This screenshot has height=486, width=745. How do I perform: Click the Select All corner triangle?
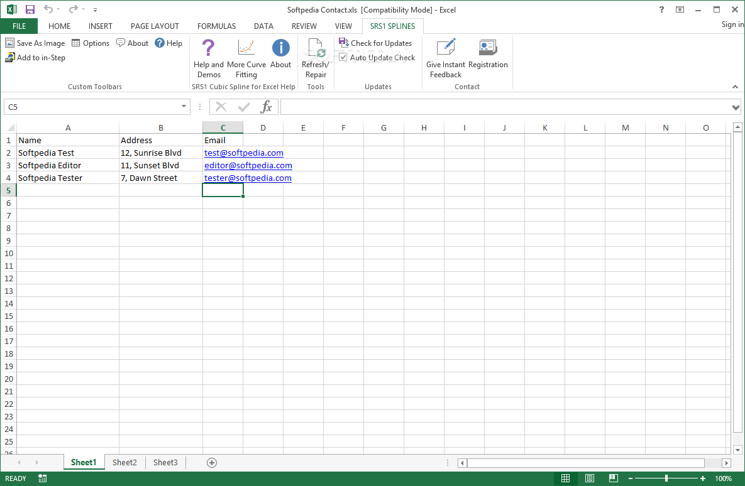coord(10,127)
